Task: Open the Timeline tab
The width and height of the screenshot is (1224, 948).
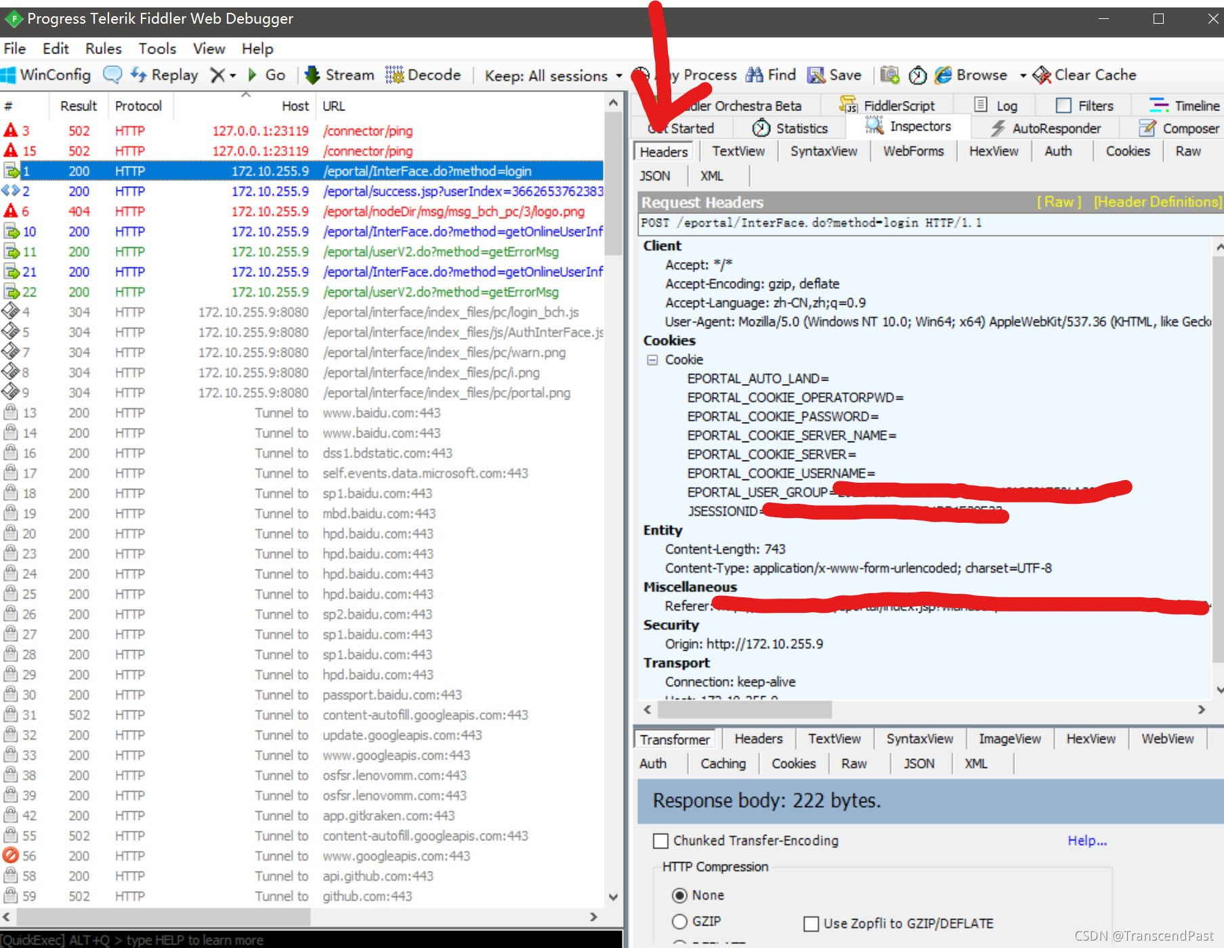Action: [1185, 106]
